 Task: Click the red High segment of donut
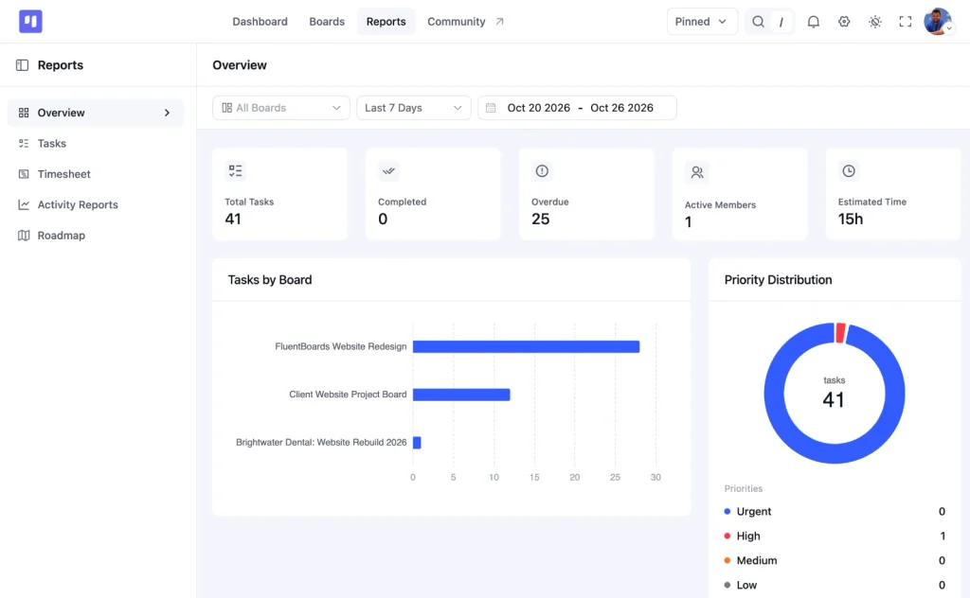click(x=840, y=332)
